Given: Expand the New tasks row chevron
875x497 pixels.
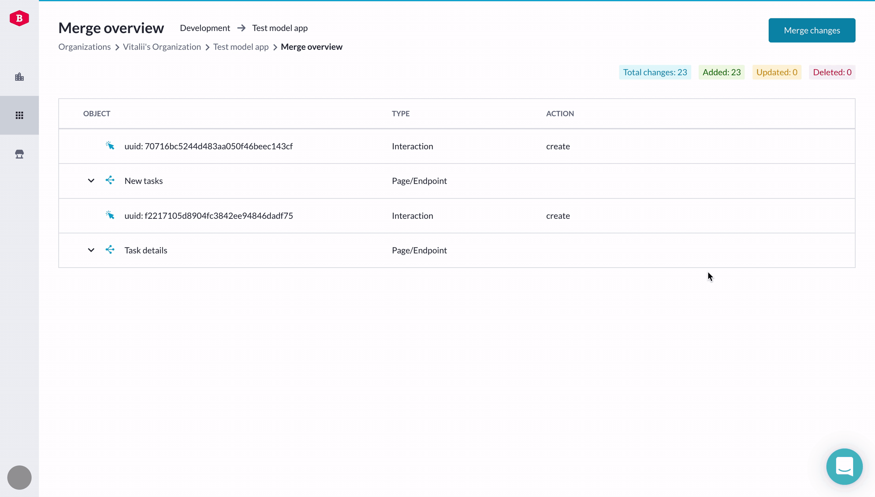Looking at the screenshot, I should [91, 181].
